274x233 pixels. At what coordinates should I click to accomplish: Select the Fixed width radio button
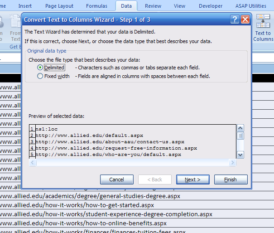(40, 76)
